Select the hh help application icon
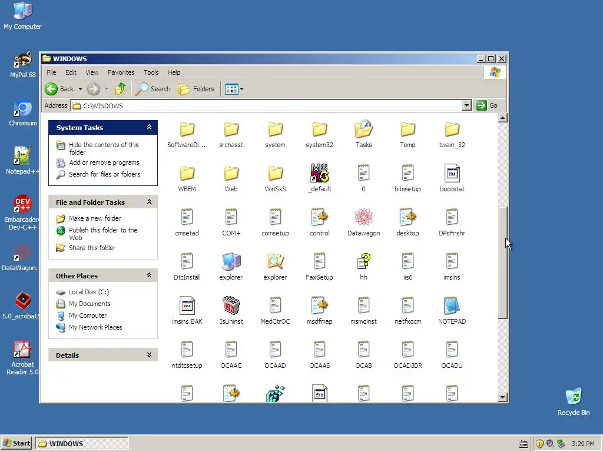This screenshot has height=452, width=603. pos(363,261)
